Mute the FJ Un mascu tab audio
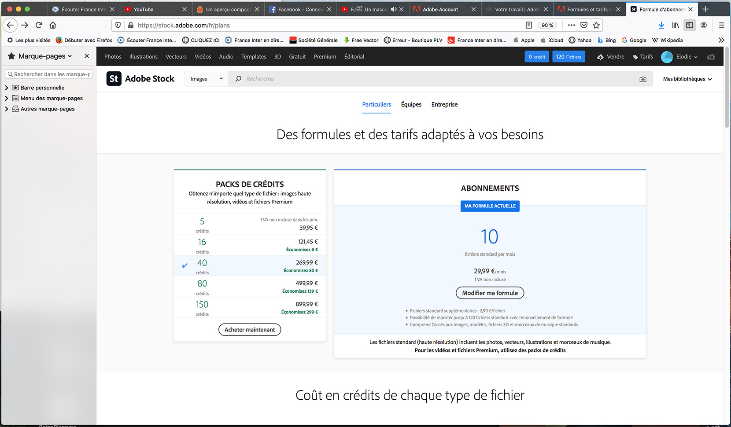This screenshot has width=731, height=427. (x=394, y=9)
